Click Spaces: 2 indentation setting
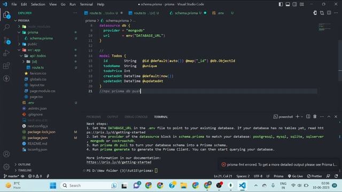This screenshot has height=192, width=342. tap(243, 176)
